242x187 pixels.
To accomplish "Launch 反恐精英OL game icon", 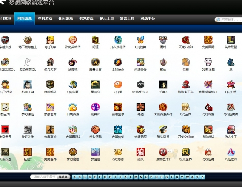I will [28, 62].
